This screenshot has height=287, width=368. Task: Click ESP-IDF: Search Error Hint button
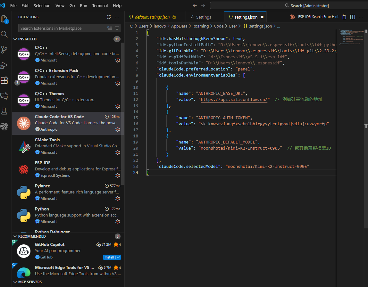(318, 17)
